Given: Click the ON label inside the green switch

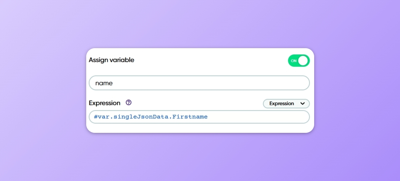Looking at the screenshot, I should (293, 61).
